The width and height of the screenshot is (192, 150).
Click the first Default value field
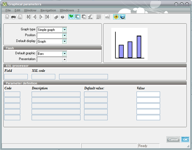click(96, 94)
